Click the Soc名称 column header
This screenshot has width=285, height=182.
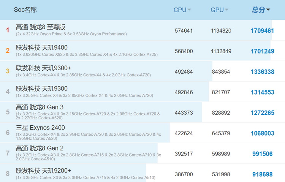[25, 9]
